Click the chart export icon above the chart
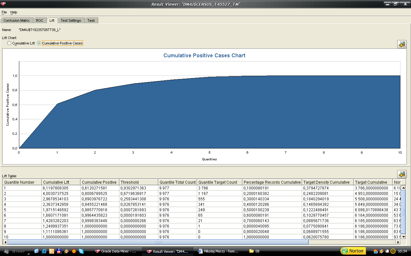This screenshot has height=256, width=411. (x=402, y=44)
